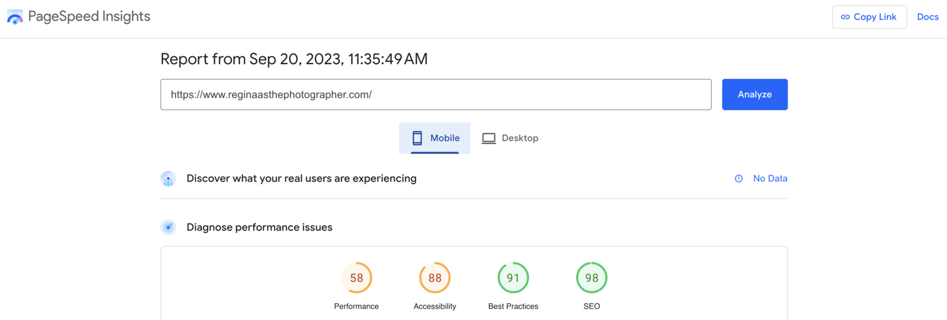Click the URL input field
947x320 pixels.
pos(435,94)
